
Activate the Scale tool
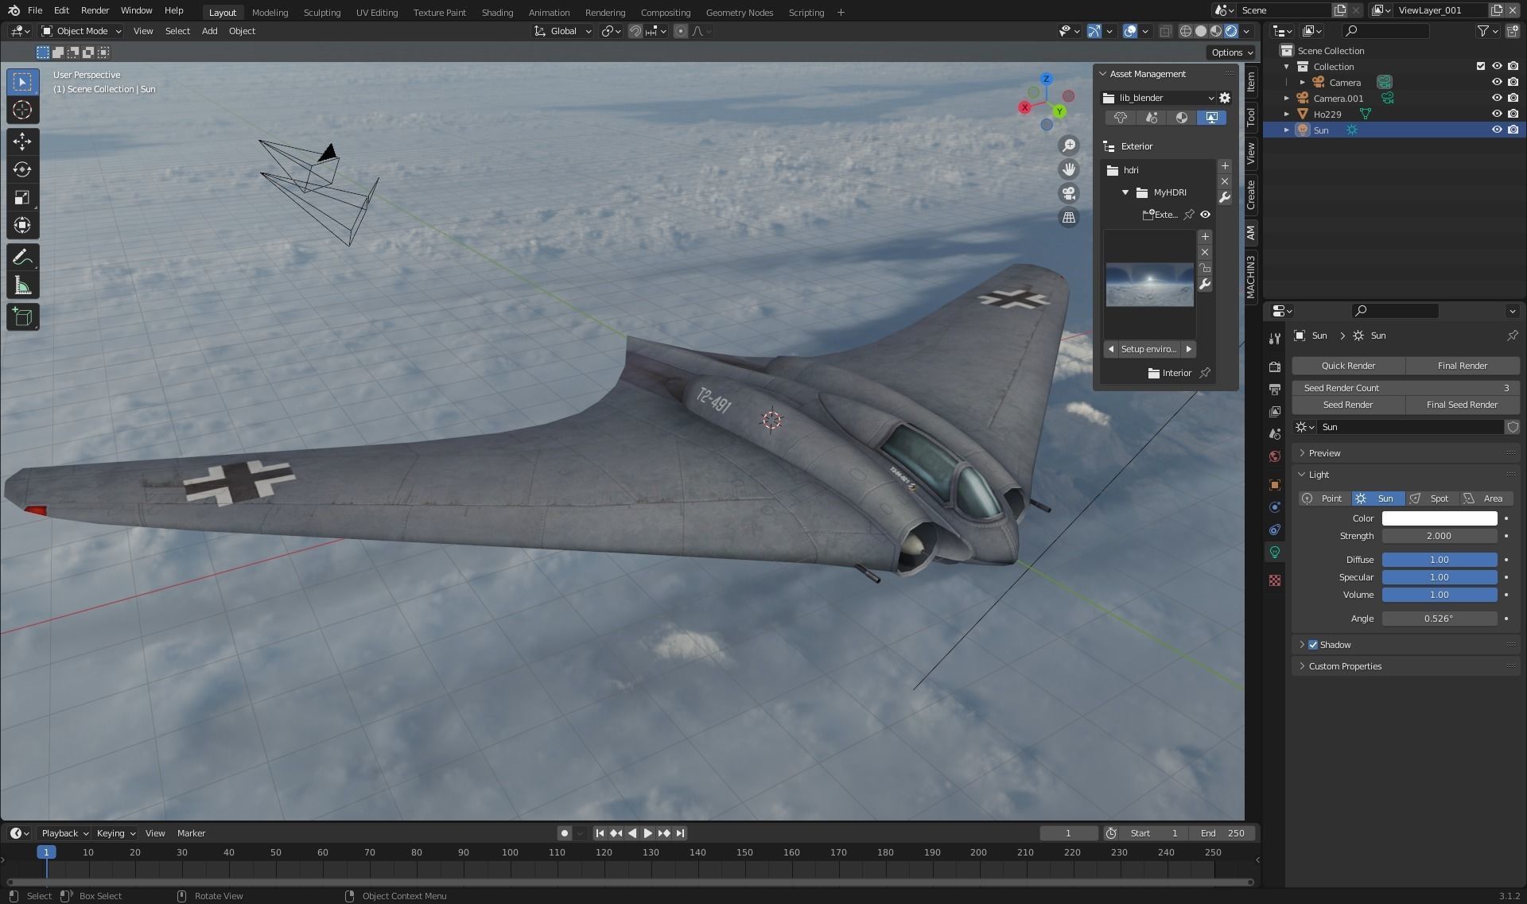pyautogui.click(x=22, y=197)
